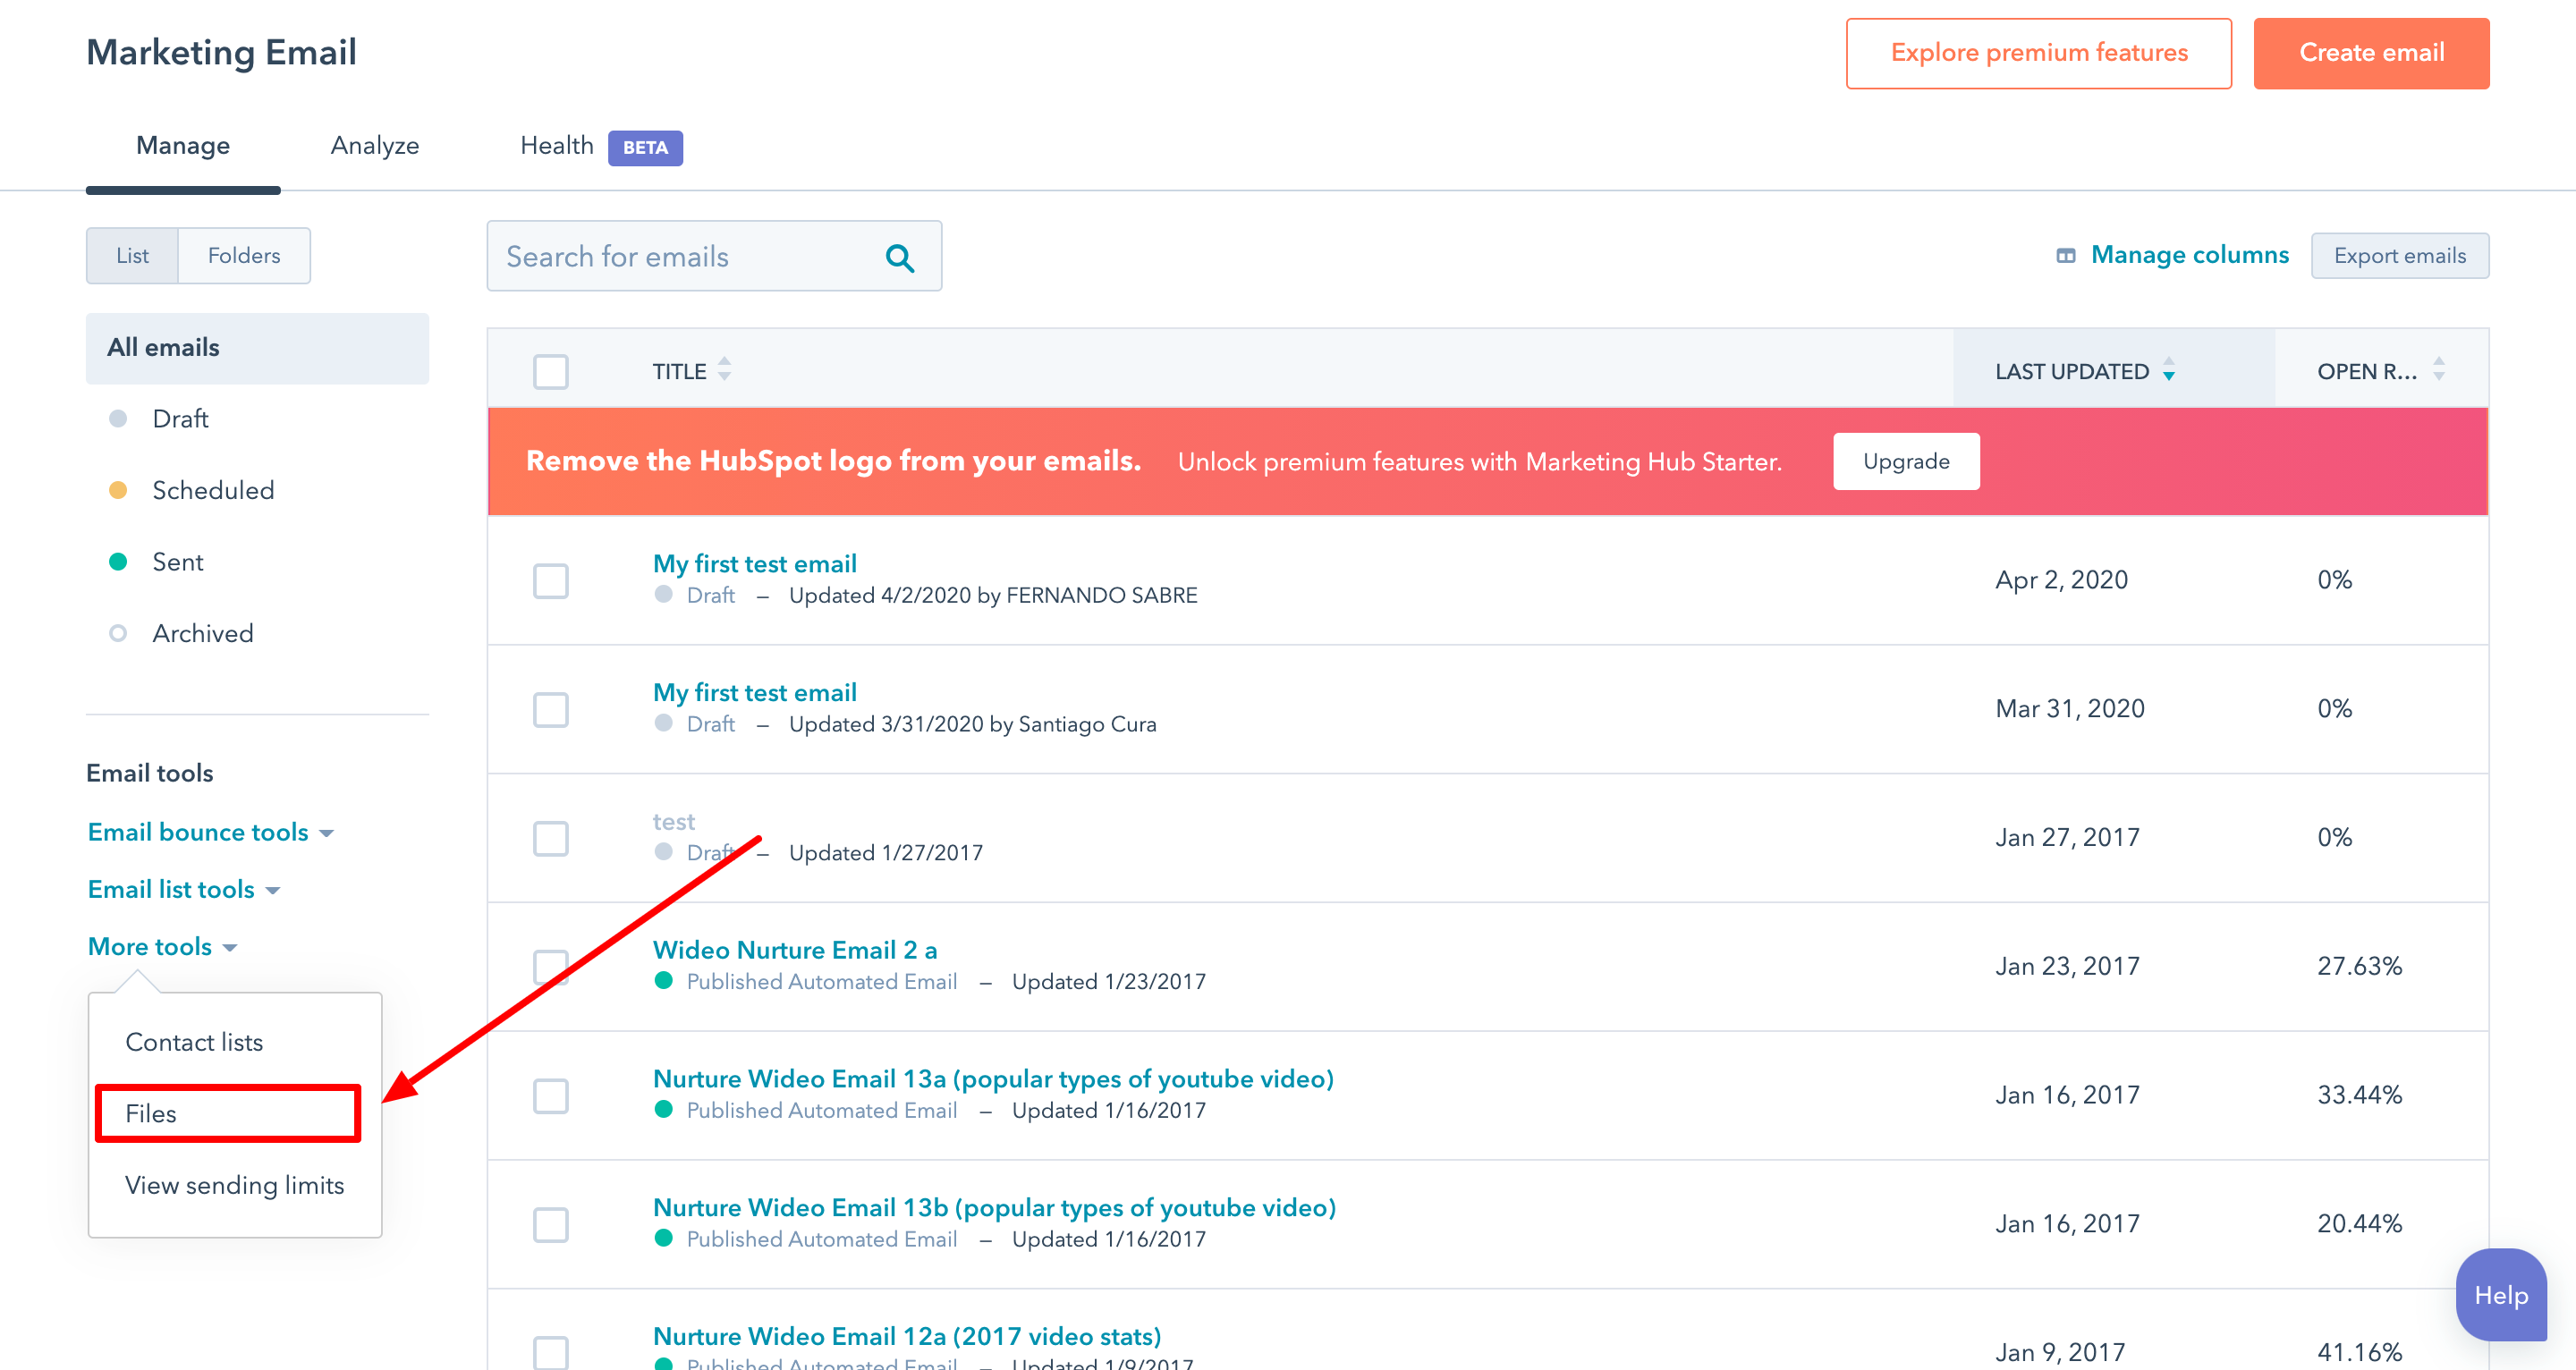Viewport: 2576px width, 1370px height.
Task: Click the Create email button
Action: click(x=2370, y=53)
